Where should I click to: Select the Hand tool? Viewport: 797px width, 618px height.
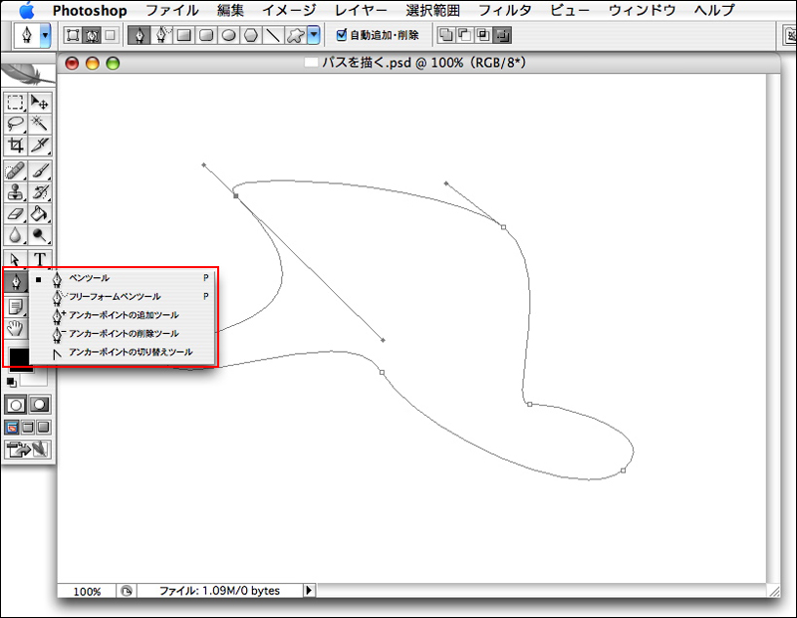(x=15, y=328)
